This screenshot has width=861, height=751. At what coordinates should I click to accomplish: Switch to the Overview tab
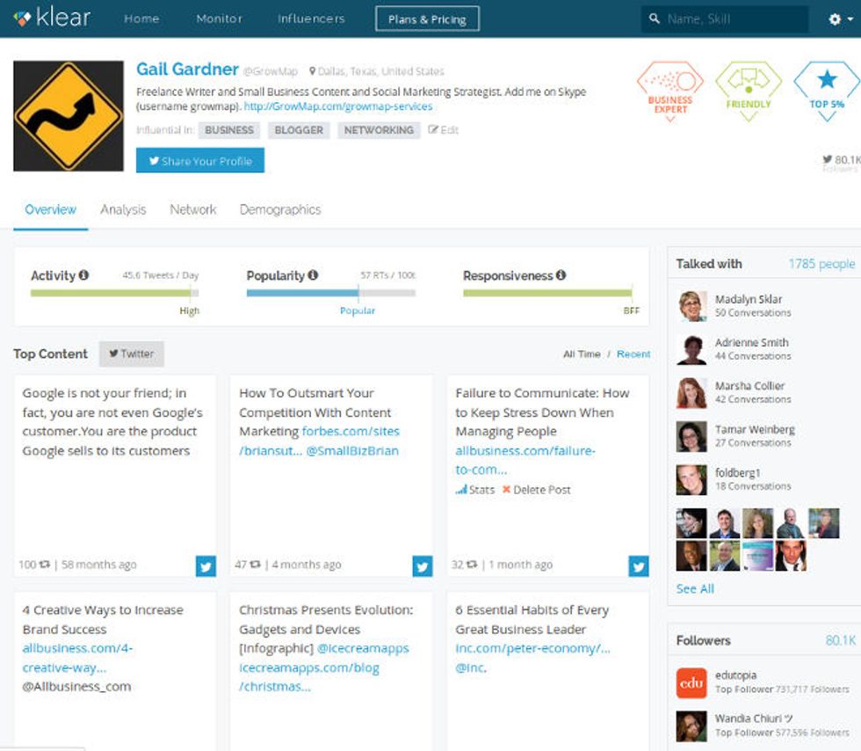(x=51, y=209)
